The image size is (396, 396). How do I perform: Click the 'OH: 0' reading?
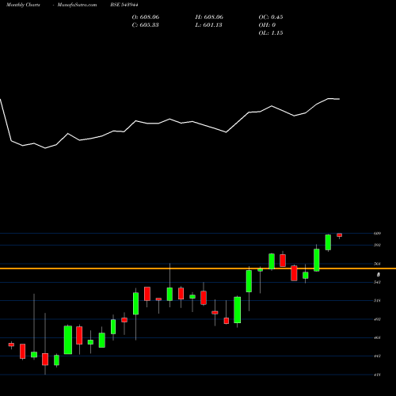click(267, 25)
